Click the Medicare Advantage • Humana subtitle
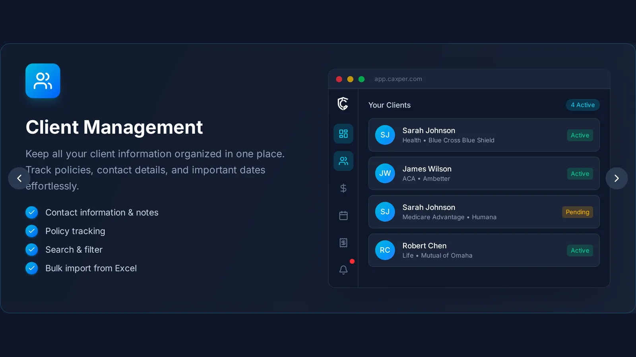 pos(450,217)
